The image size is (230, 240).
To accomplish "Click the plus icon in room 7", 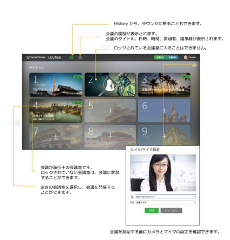I will [56, 136].
